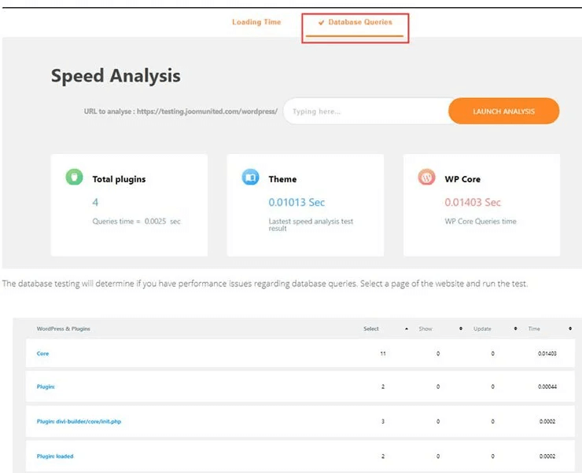Open the 'Plugin: loaded' row link
582x473 pixels.
(x=55, y=456)
